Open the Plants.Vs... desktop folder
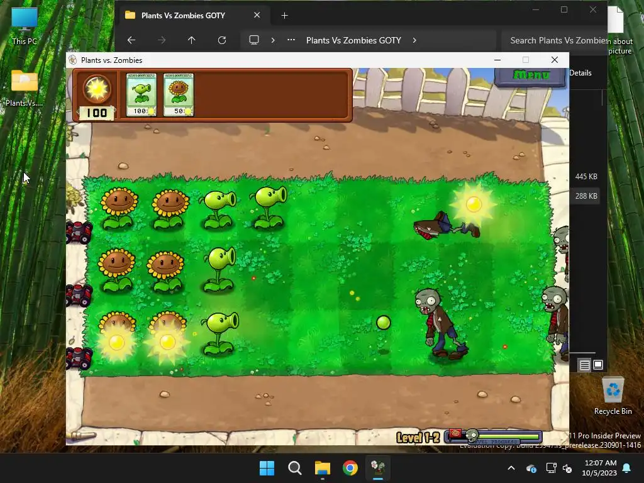Screen dimensions: 644x483 [25, 88]
